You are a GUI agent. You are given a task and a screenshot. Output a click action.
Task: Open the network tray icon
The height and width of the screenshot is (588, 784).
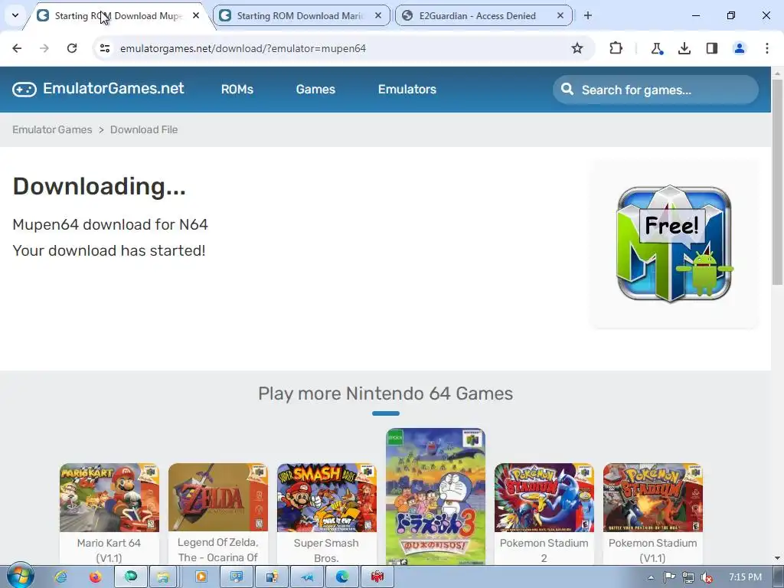[688, 577]
